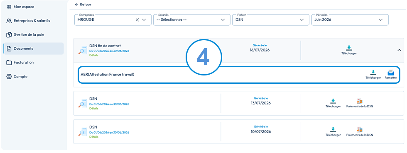Collapse the DSN fin de contrat row

click(x=399, y=50)
